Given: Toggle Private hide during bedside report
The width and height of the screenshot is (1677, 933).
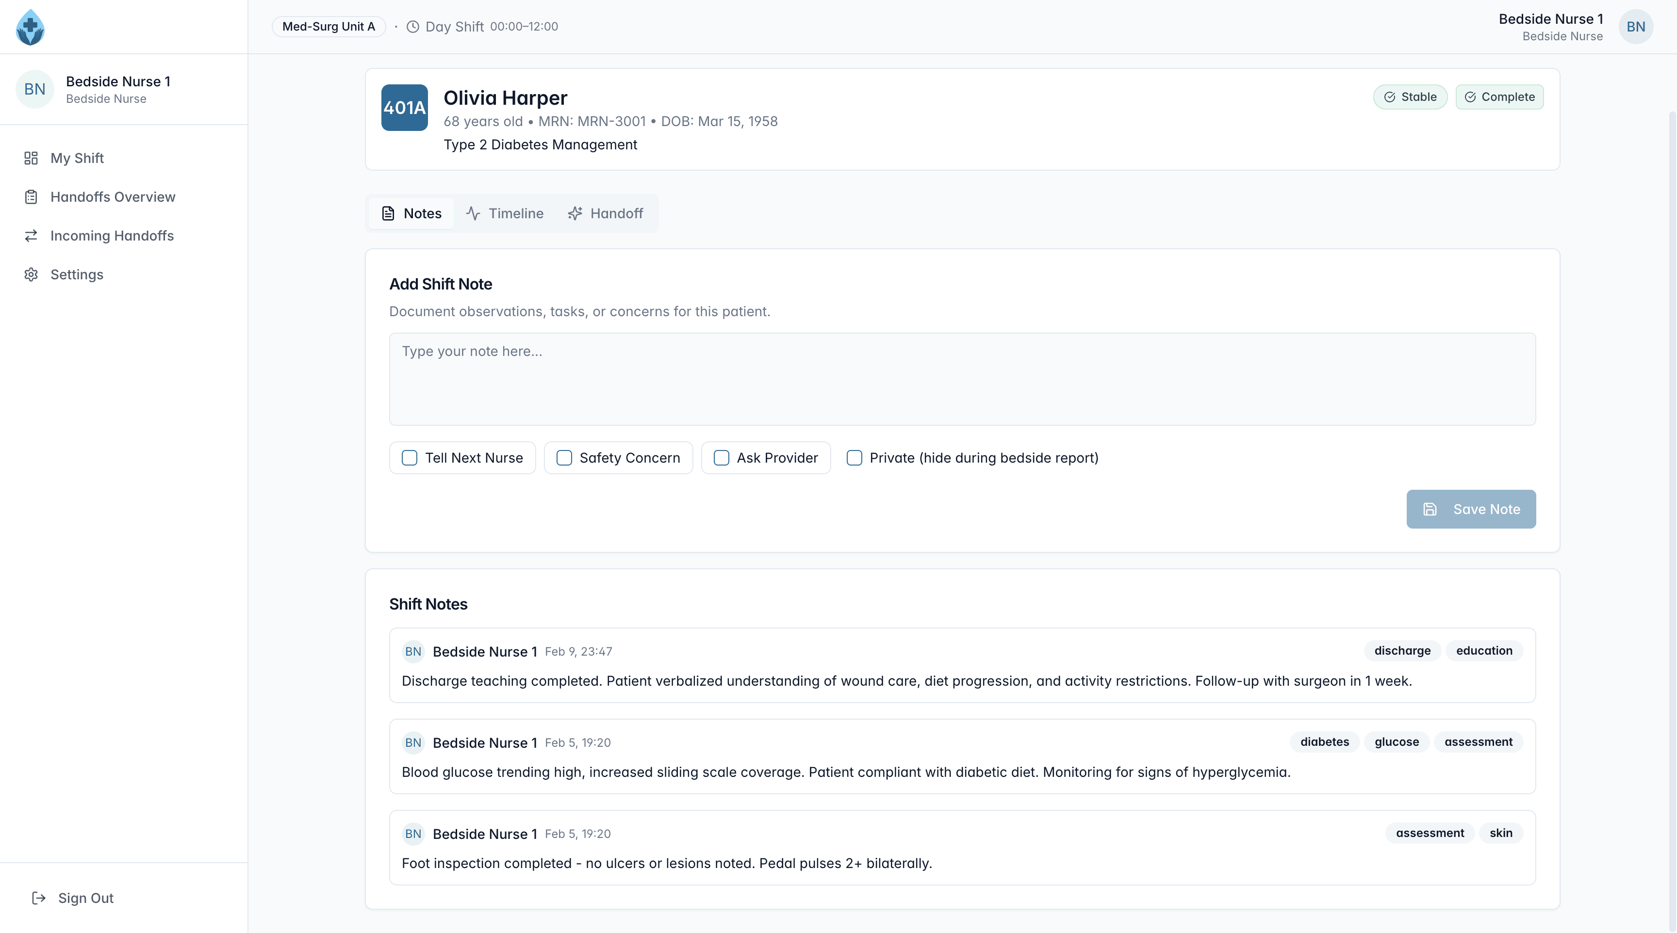Looking at the screenshot, I should 854,458.
